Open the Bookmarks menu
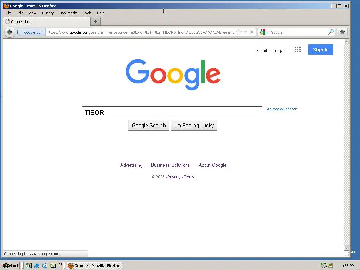The image size is (360, 270). point(69,13)
